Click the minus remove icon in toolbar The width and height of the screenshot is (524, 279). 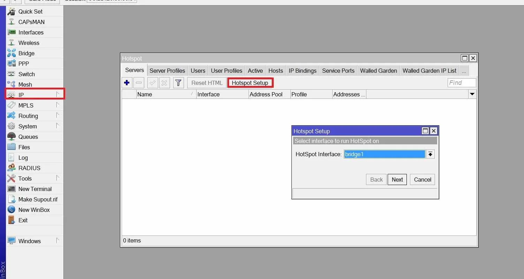coord(139,83)
